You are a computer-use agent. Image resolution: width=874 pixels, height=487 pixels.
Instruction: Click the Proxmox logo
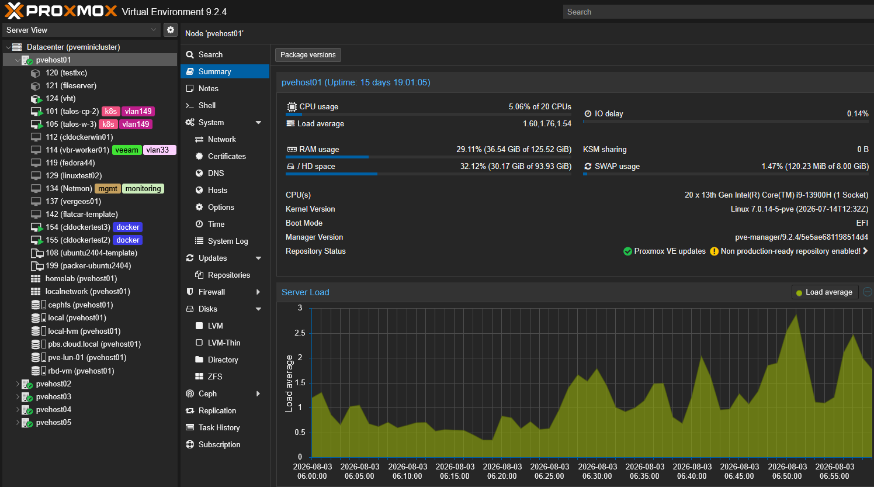[x=61, y=11]
